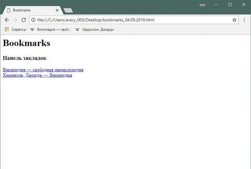Open a new tab
251x169 pixels.
(68, 10)
